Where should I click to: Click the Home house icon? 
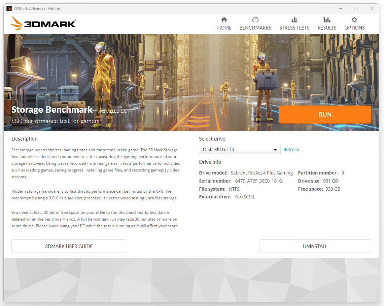(x=224, y=20)
